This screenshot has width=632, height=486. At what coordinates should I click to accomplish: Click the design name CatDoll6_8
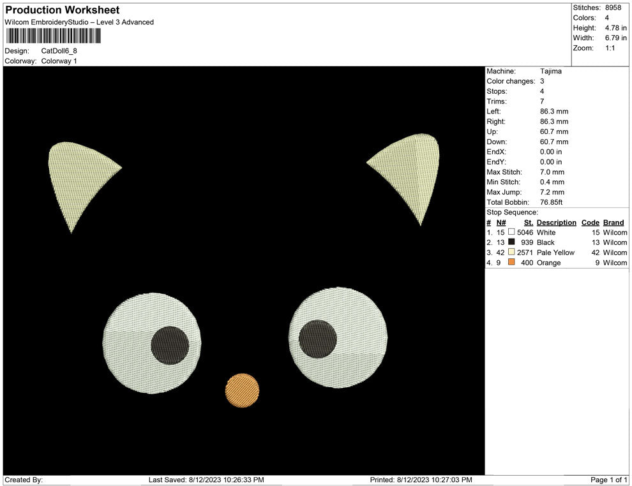(x=59, y=50)
